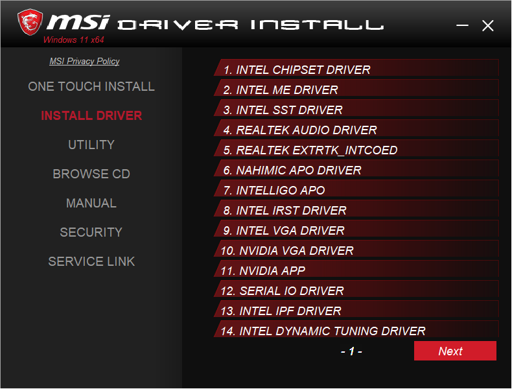Install the Intel ME Driver

tap(356, 88)
